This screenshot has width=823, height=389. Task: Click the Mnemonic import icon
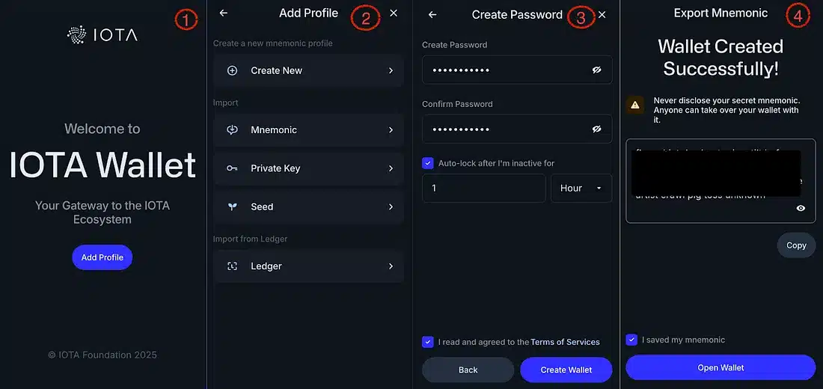click(x=232, y=129)
